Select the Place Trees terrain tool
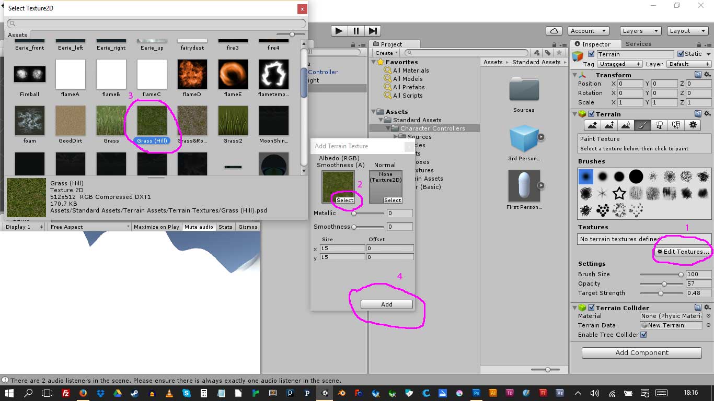Image resolution: width=714 pixels, height=401 pixels. point(659,125)
